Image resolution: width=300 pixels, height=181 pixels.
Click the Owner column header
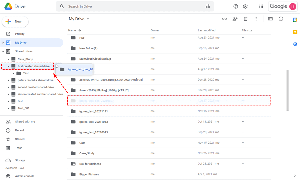(x=155, y=30)
